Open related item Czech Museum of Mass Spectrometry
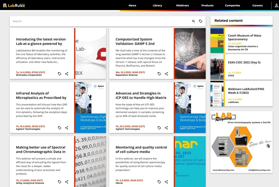 click(x=244, y=37)
